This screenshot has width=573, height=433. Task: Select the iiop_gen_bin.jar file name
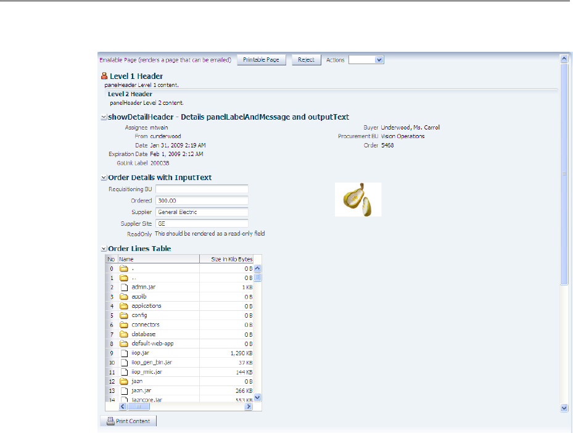pos(152,363)
